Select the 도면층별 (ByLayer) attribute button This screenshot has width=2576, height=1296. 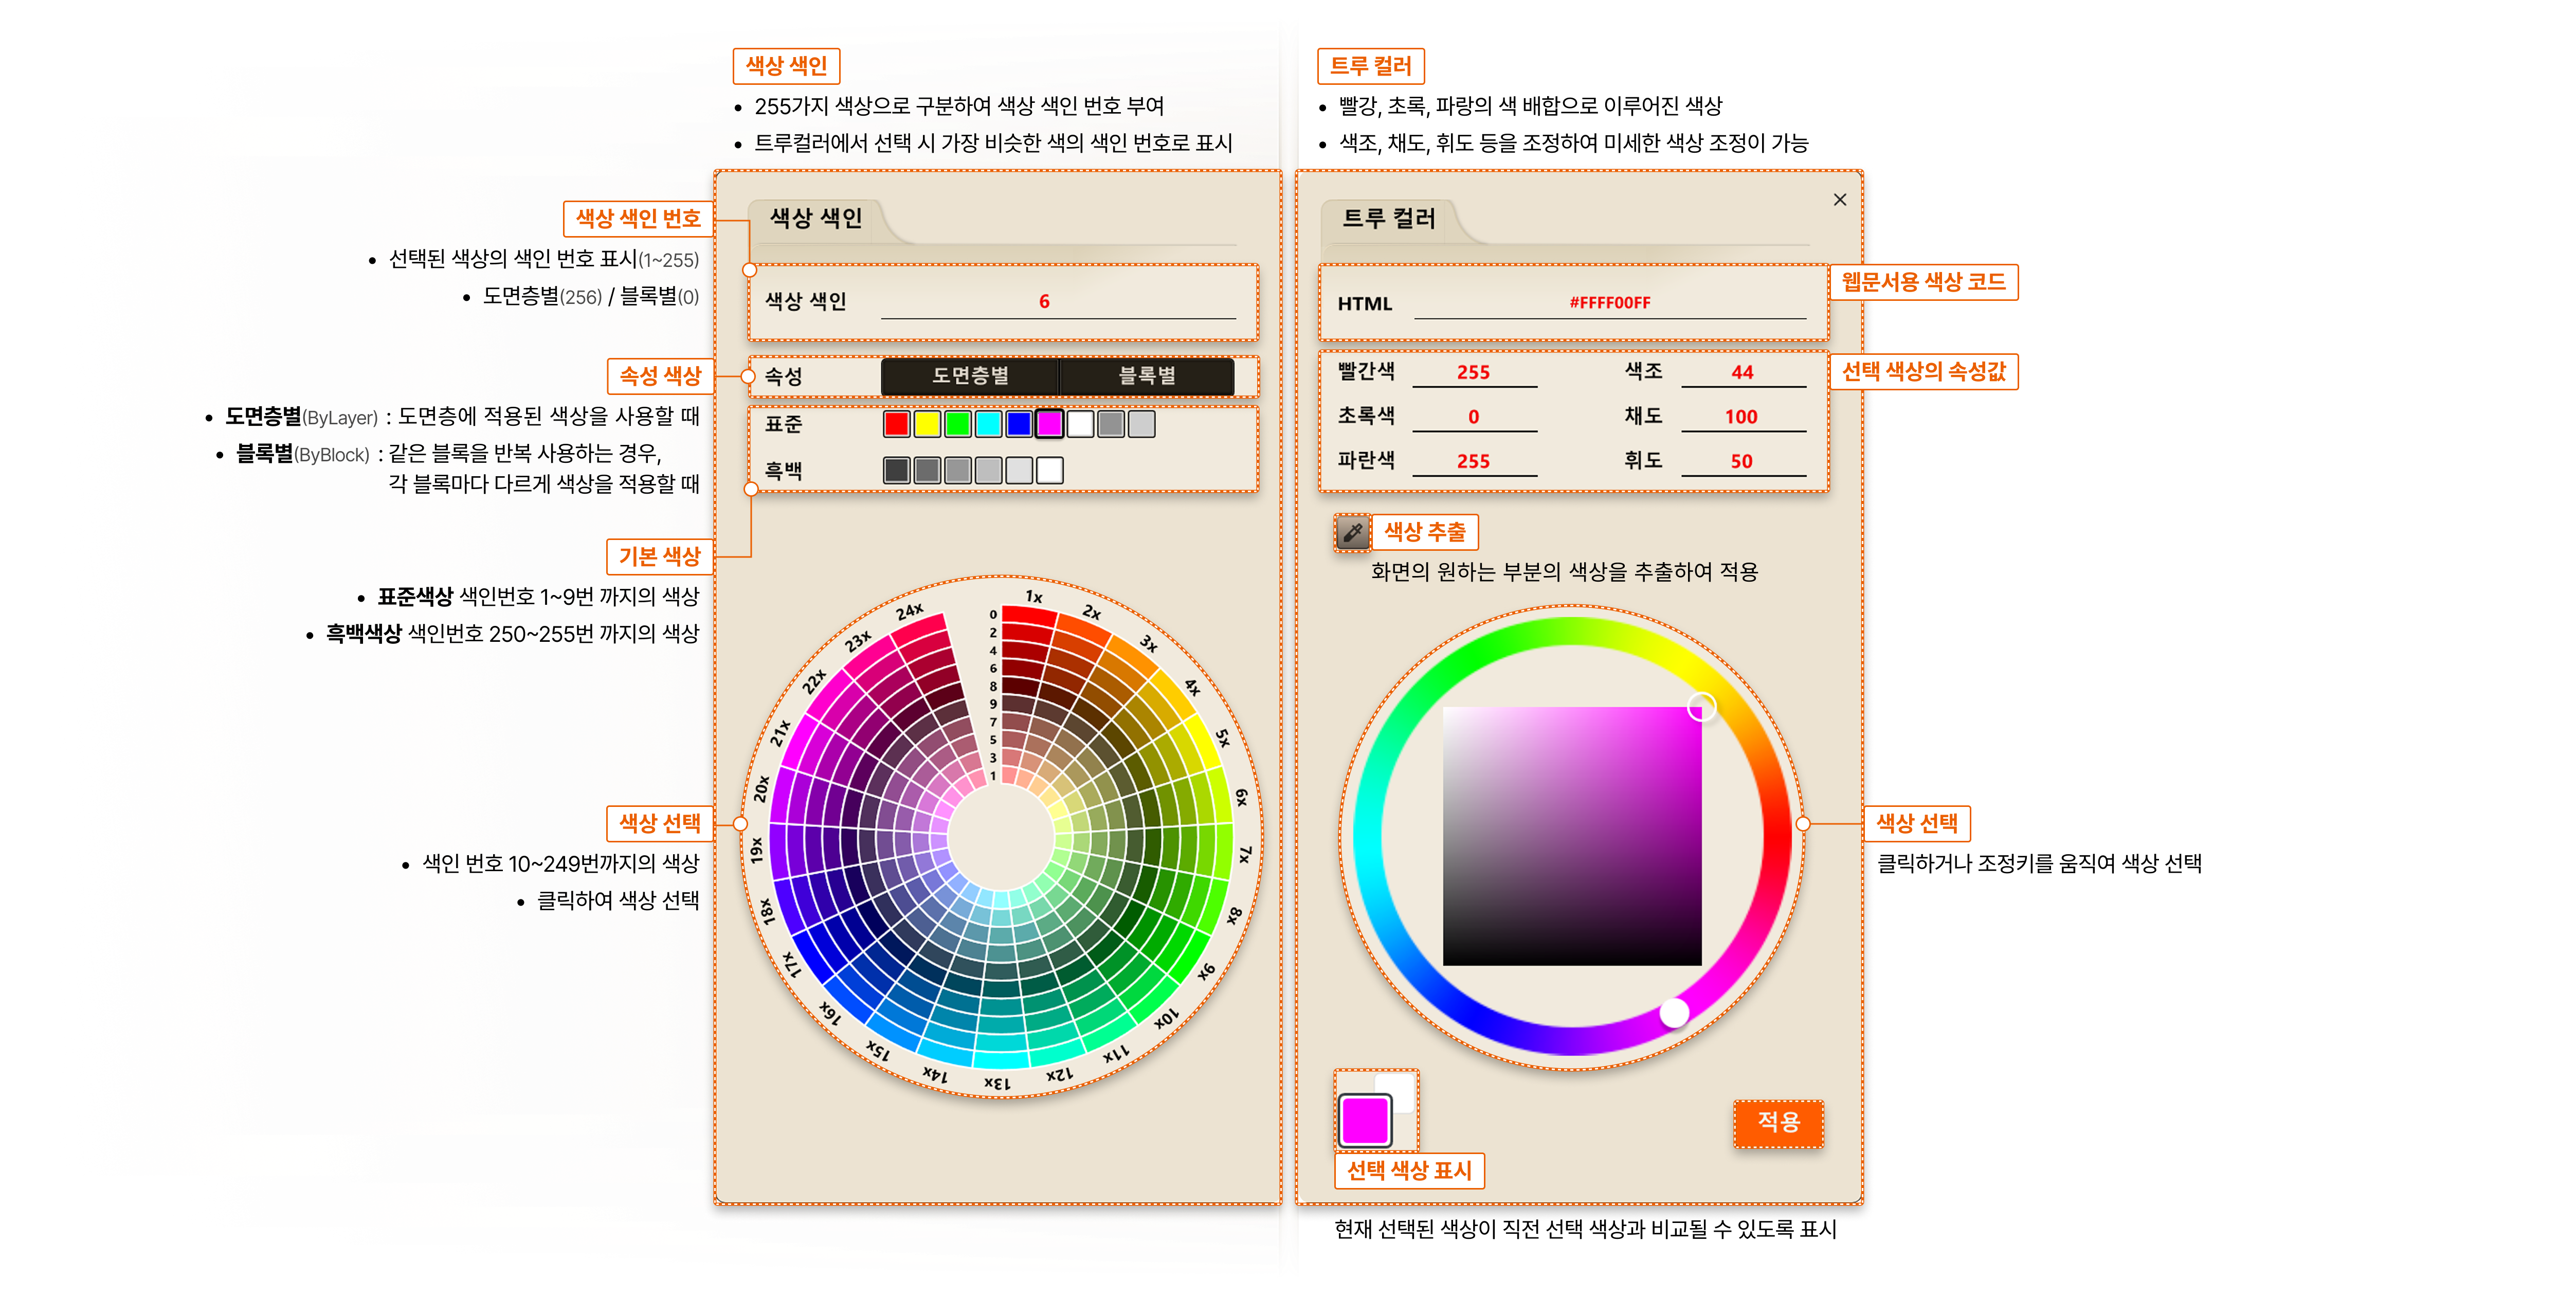coord(969,376)
